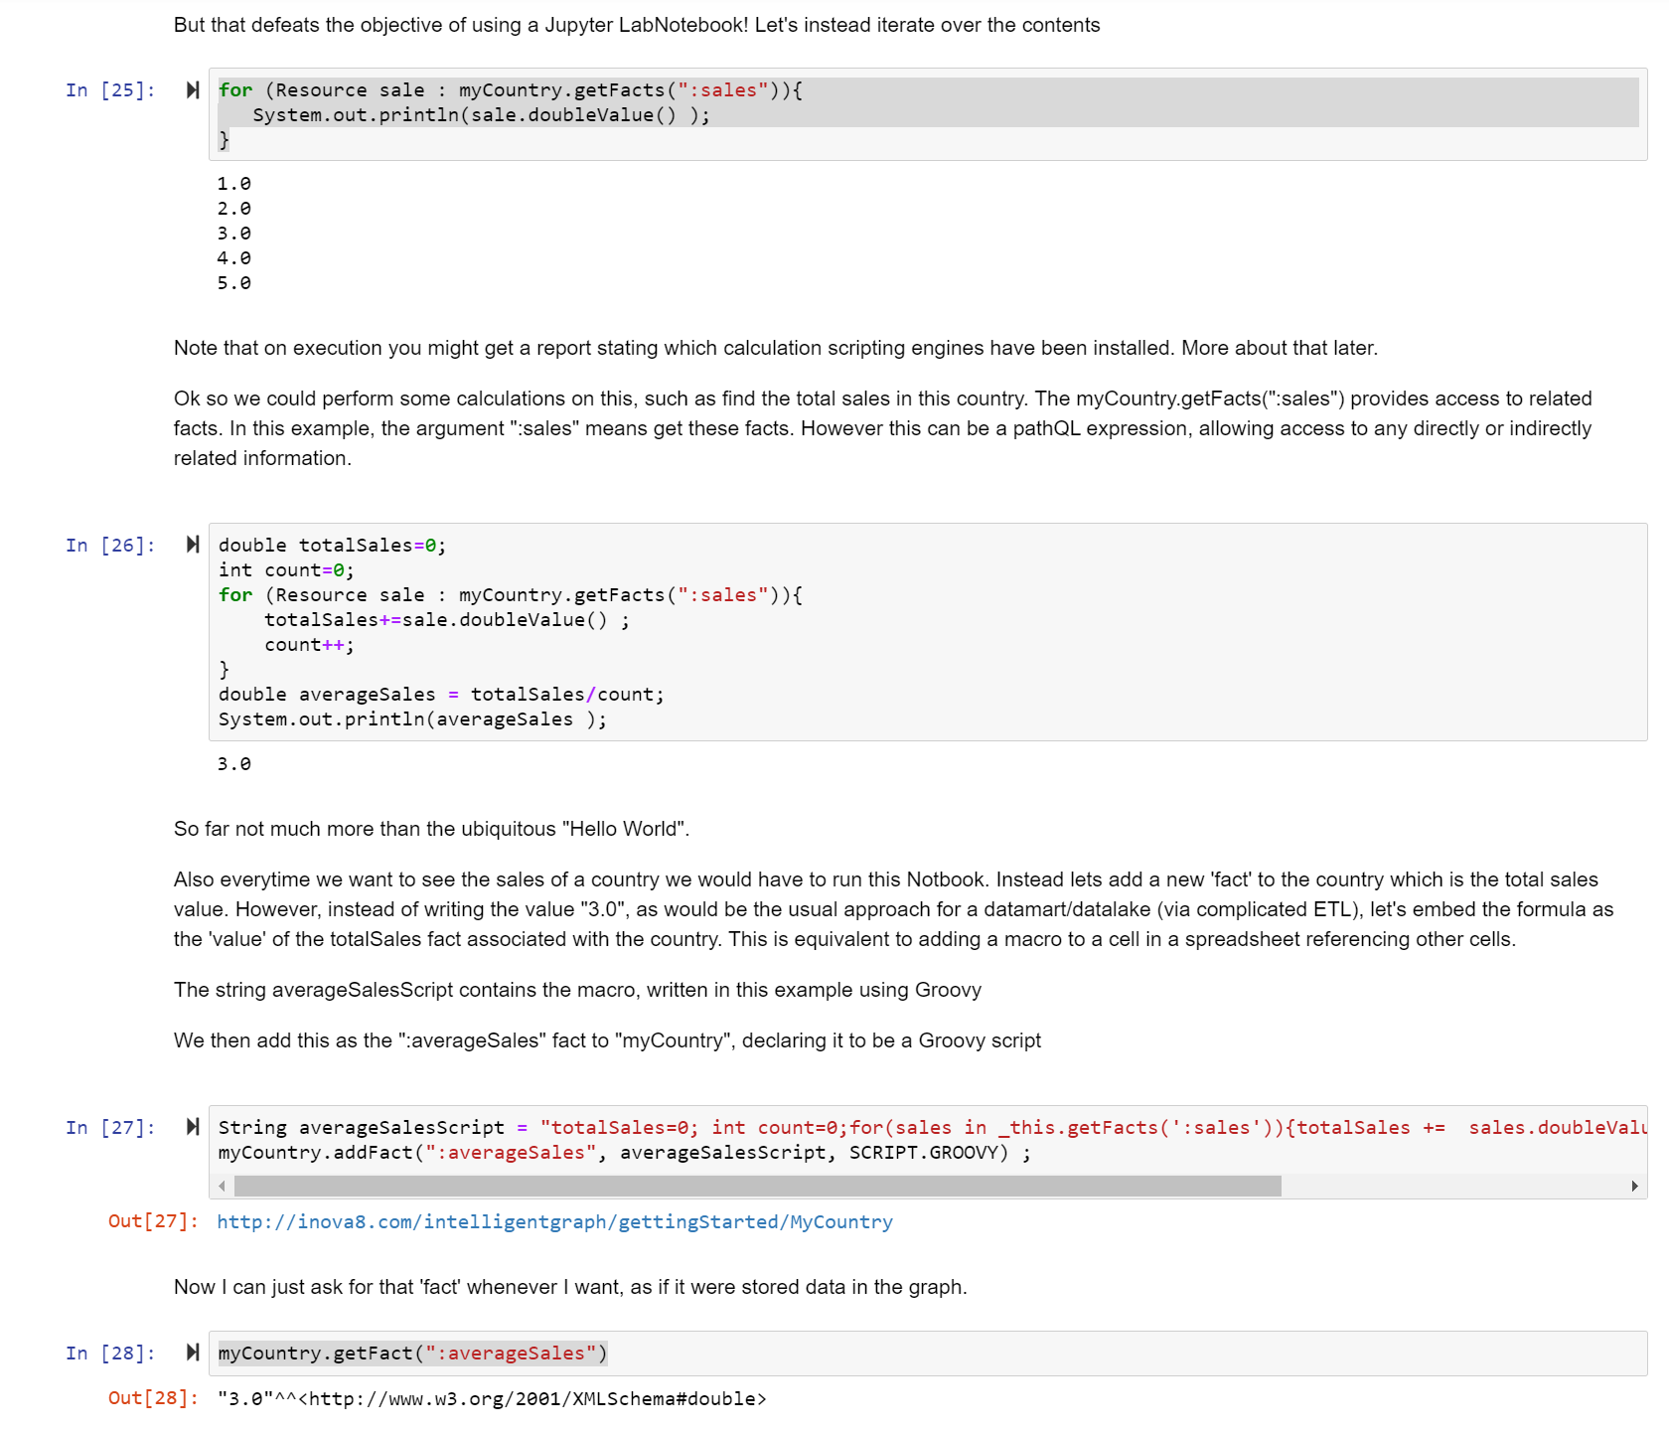Select the "In [26]:" cell prompt
Viewport: 1669px width, 1435px height.
click(110, 546)
